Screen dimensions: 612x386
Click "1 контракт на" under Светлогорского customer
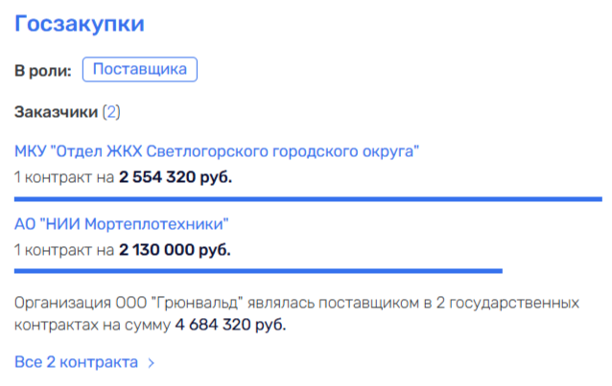(64, 177)
